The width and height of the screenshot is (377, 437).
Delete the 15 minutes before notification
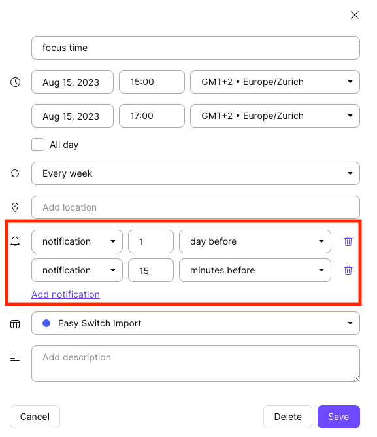[348, 270]
